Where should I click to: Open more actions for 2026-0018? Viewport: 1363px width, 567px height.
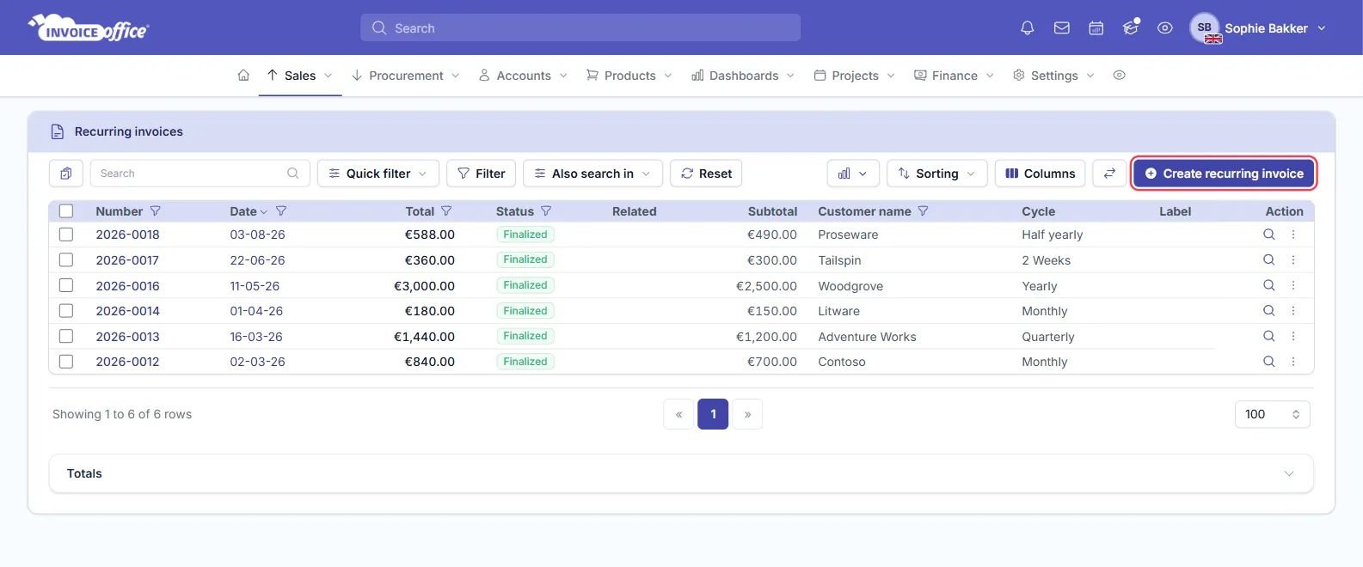[x=1292, y=235]
